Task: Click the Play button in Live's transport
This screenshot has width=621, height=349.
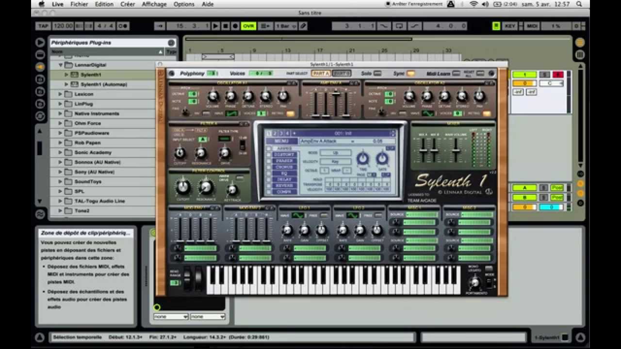Action: point(216,26)
